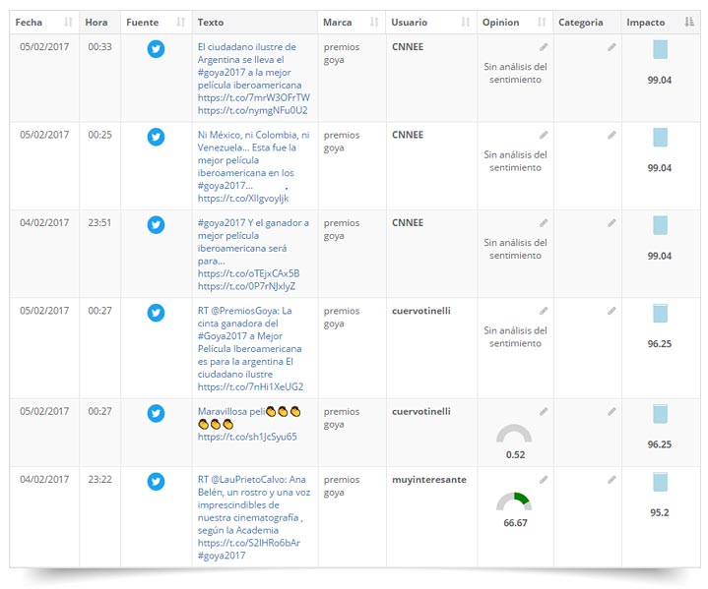Edit category pencil for 00:33 tweet
708x589 pixels.
click(x=611, y=47)
